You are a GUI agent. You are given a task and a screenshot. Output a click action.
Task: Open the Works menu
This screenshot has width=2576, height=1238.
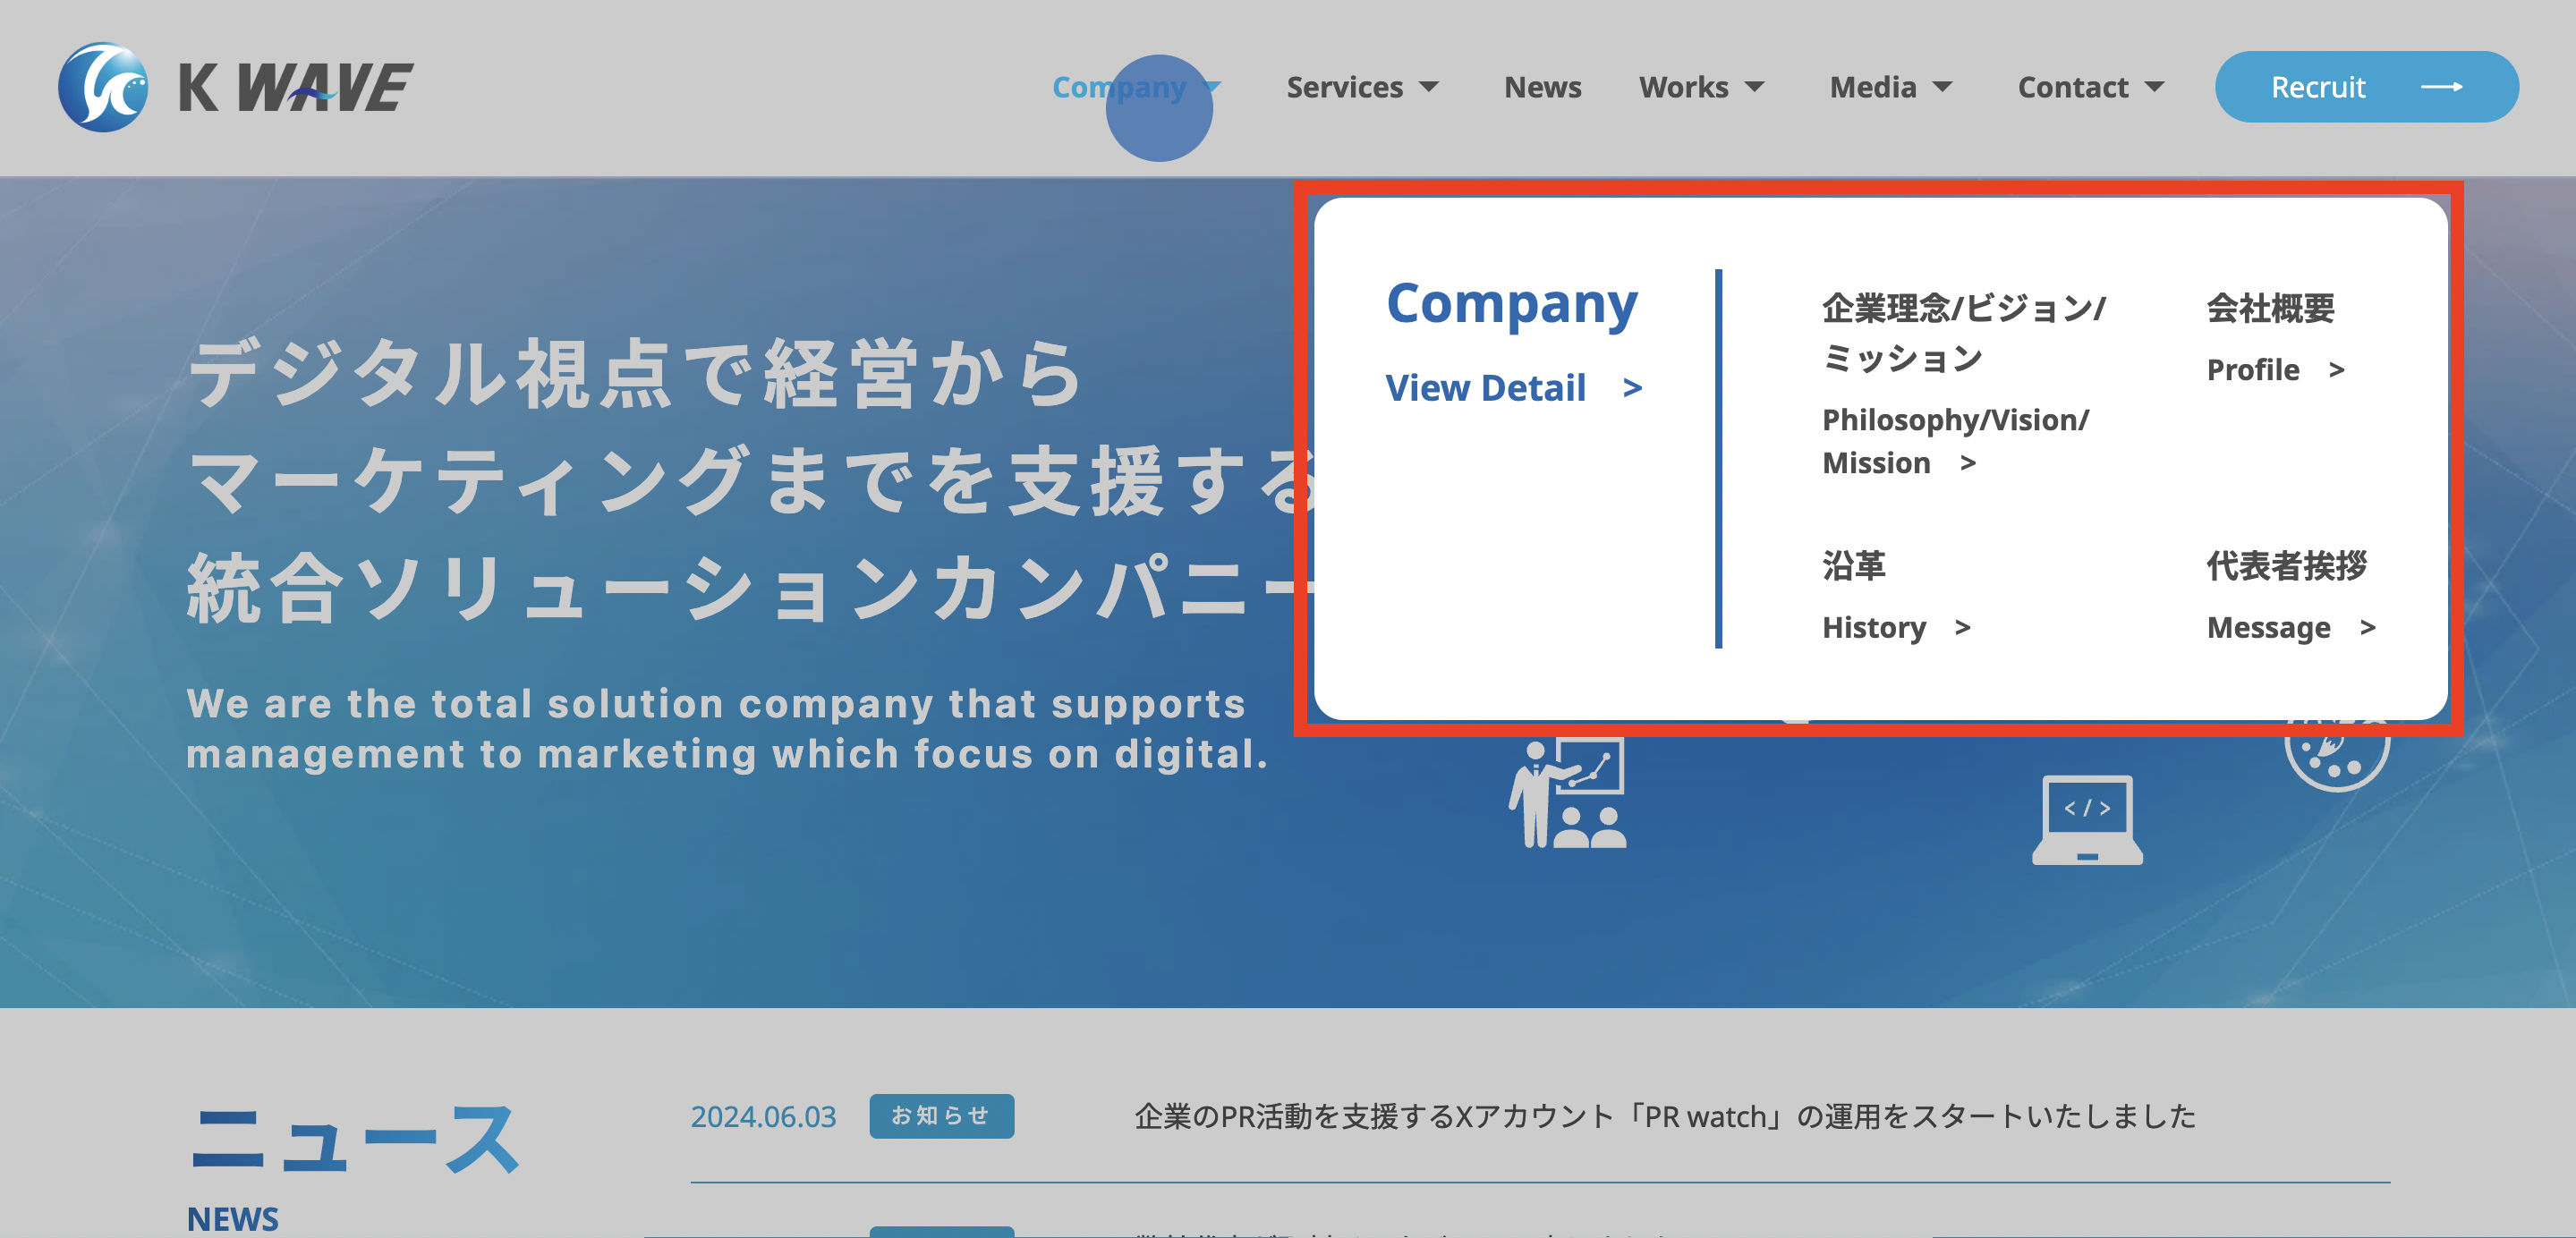click(1683, 87)
